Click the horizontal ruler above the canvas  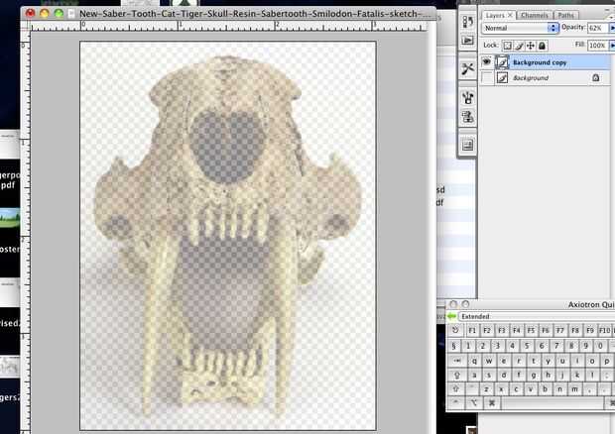coord(229,27)
